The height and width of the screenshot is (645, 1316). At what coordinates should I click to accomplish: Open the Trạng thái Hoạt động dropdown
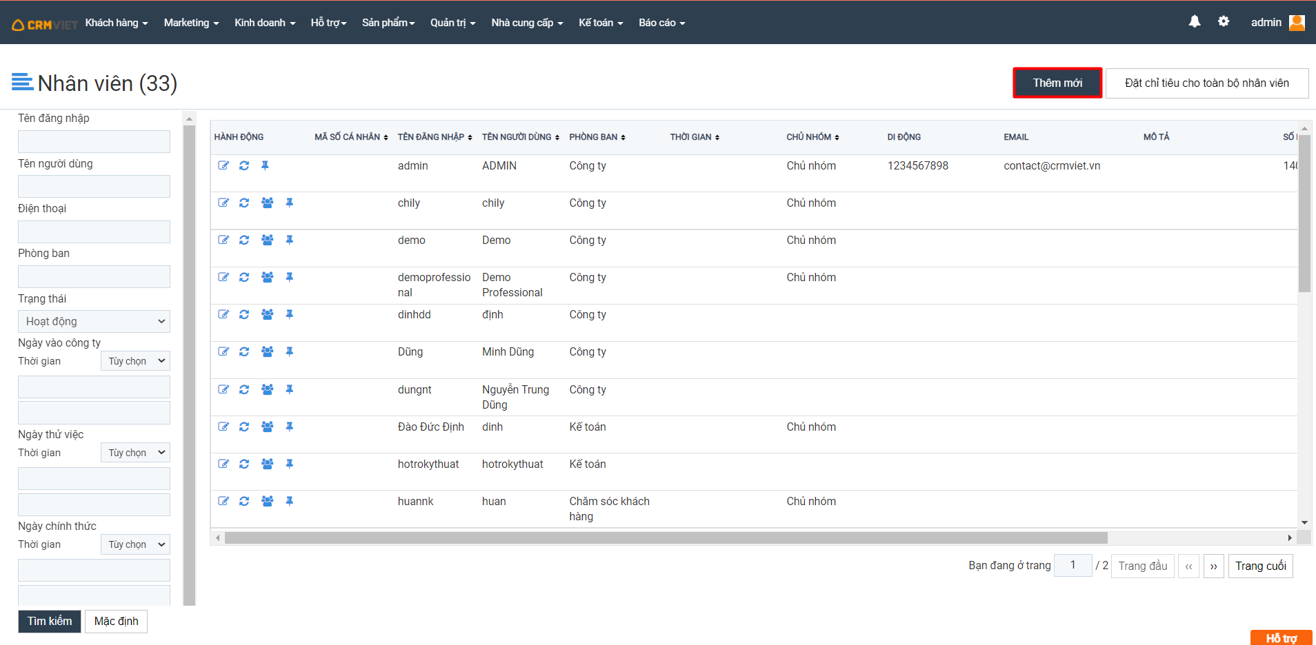click(x=94, y=321)
